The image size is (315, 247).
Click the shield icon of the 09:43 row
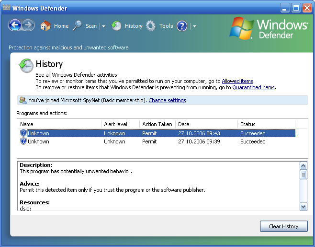click(23, 133)
